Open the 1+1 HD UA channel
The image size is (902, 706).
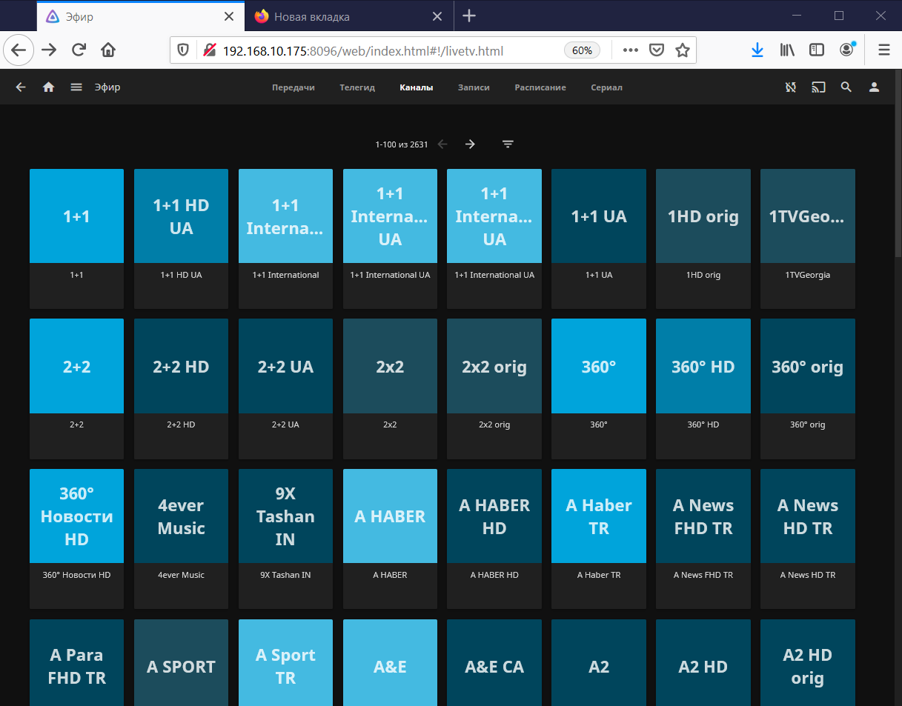(181, 216)
